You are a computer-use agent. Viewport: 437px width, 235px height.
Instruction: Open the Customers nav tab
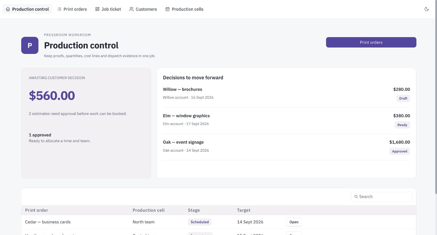point(143,9)
